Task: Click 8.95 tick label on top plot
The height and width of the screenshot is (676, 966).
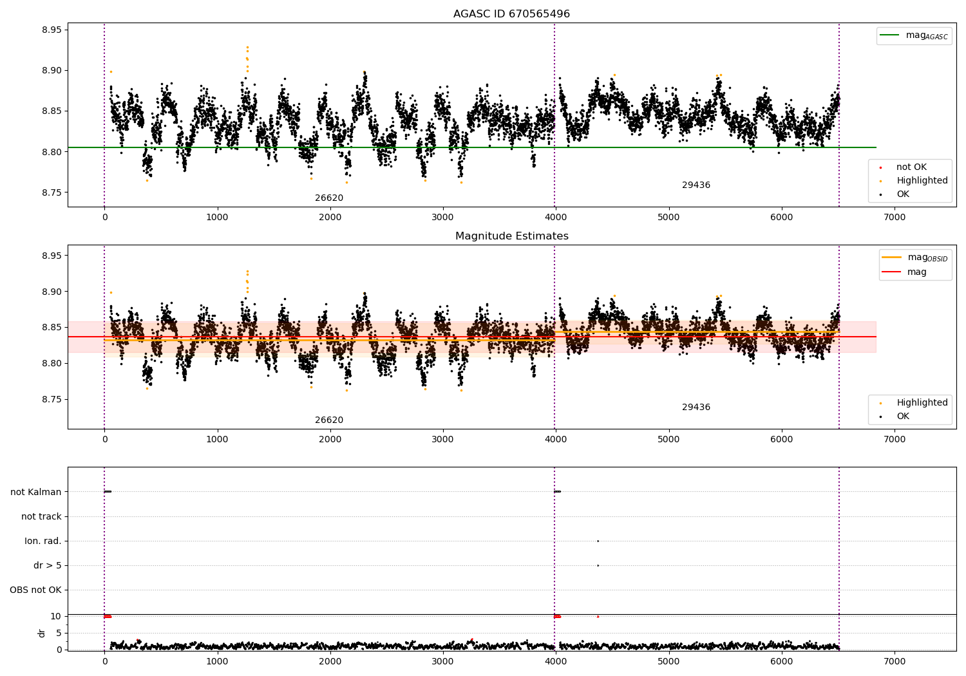Action: [52, 30]
